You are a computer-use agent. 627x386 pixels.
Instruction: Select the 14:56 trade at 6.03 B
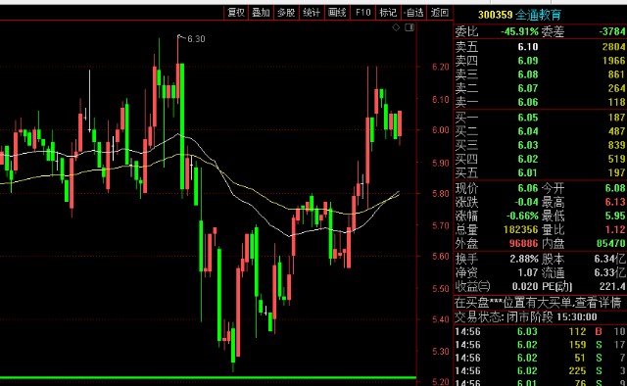click(x=540, y=331)
